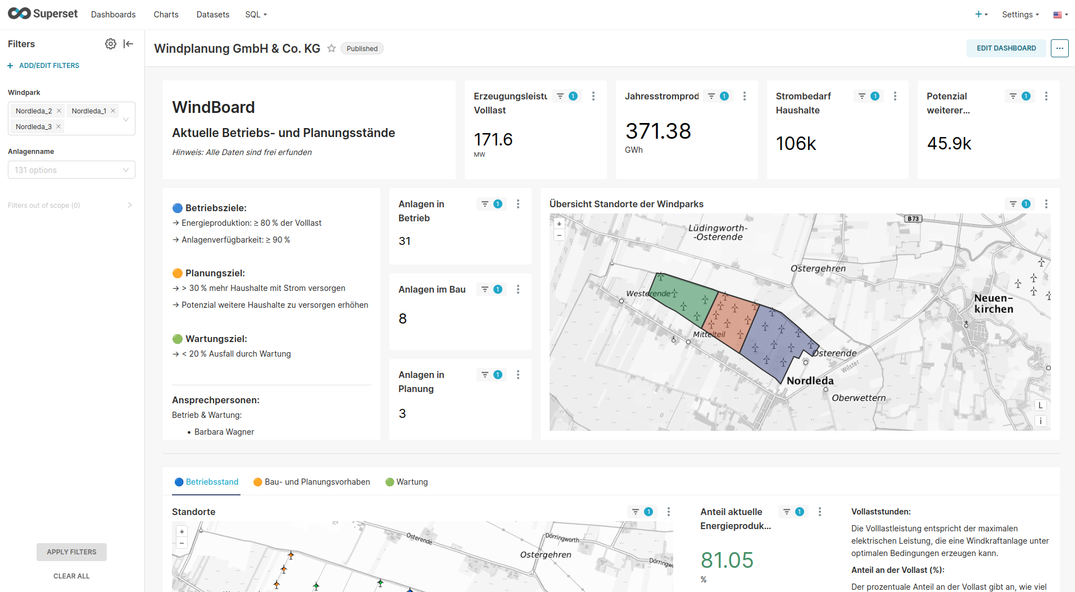Open filter settings gear icon
This screenshot has width=1075, height=592.
pos(111,44)
